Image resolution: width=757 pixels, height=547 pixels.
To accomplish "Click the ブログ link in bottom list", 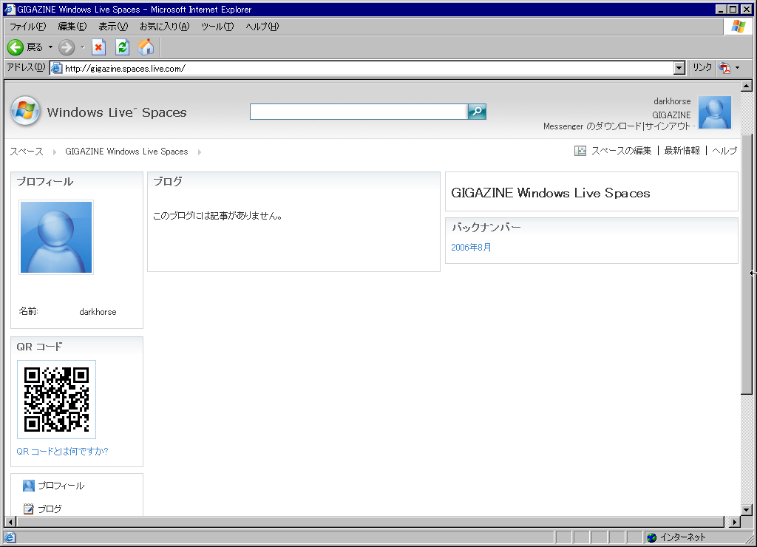I will click(50, 509).
